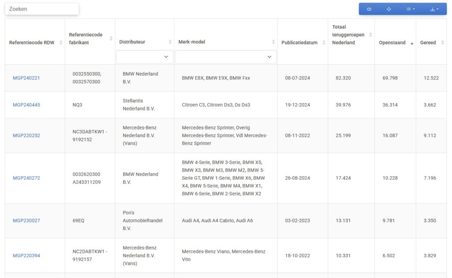452x278 pixels.
Task: Sort by Publicatiedatum arrows icon
Action: click(324, 43)
